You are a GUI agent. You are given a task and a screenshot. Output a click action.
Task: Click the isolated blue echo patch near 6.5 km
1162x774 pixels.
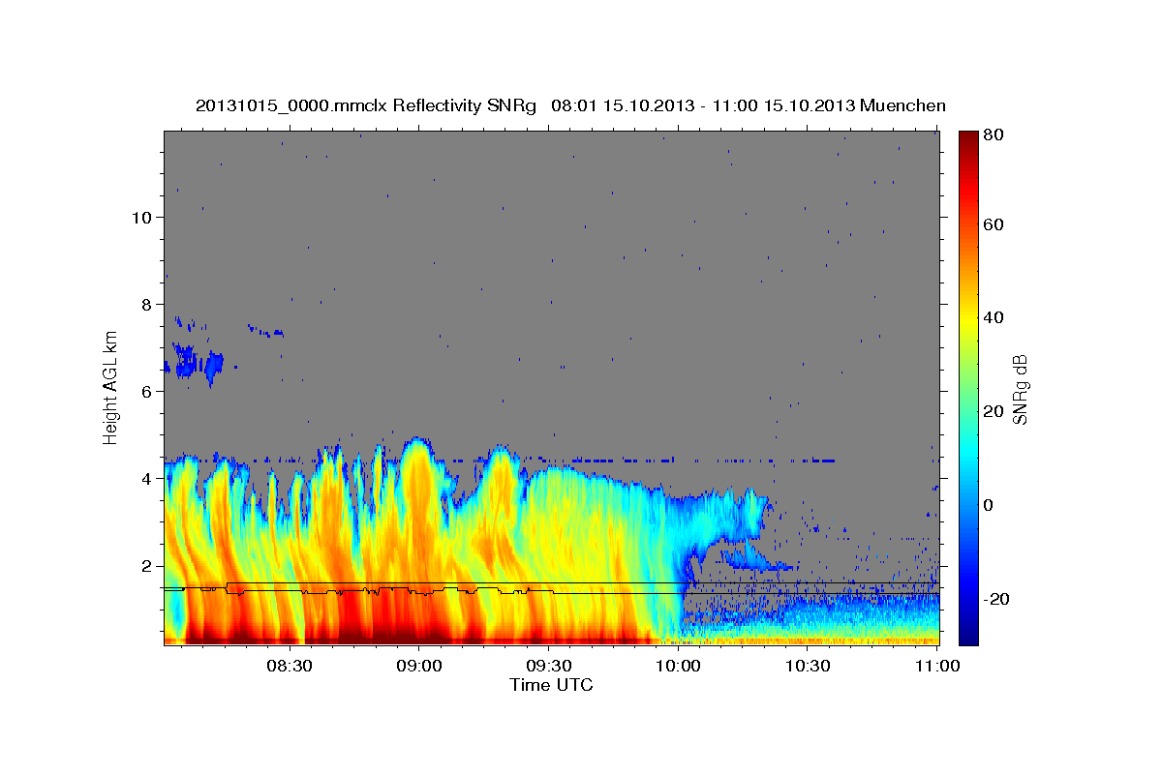194,364
